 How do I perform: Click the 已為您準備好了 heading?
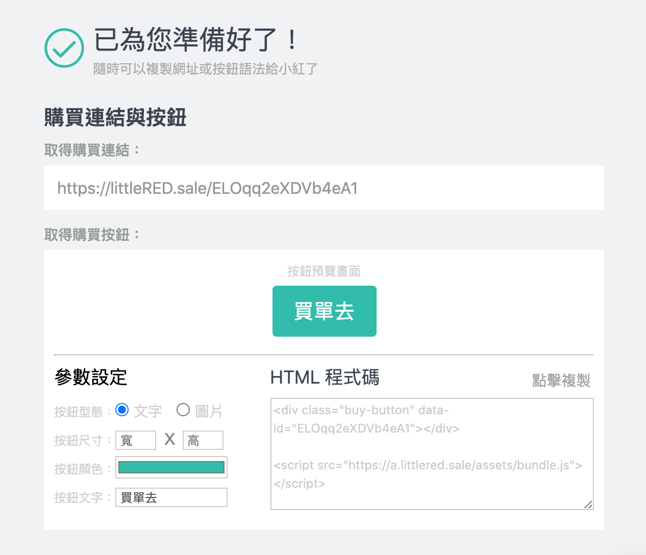(x=196, y=40)
